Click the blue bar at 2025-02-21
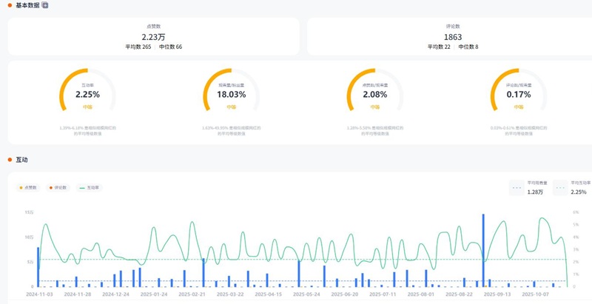Viewport: 592px width, 304px height. pos(203,272)
